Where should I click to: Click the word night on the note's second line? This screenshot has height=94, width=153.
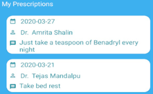27,49
